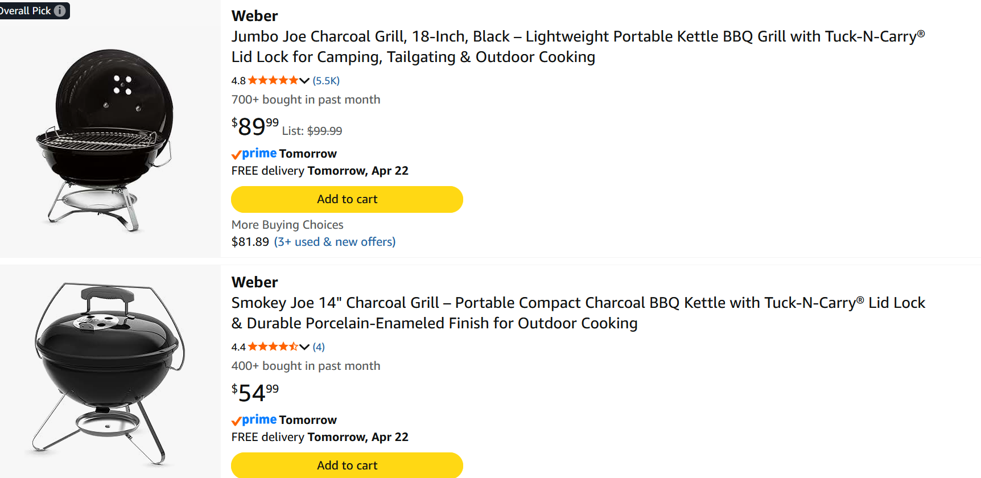The width and height of the screenshot is (981, 478).
Task: Expand the Smokey Joe rating breakdown chevron
Action: (x=304, y=347)
